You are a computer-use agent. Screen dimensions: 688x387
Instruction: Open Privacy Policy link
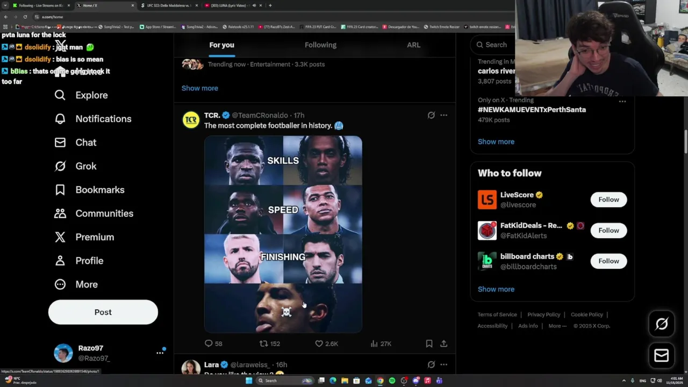543,314
